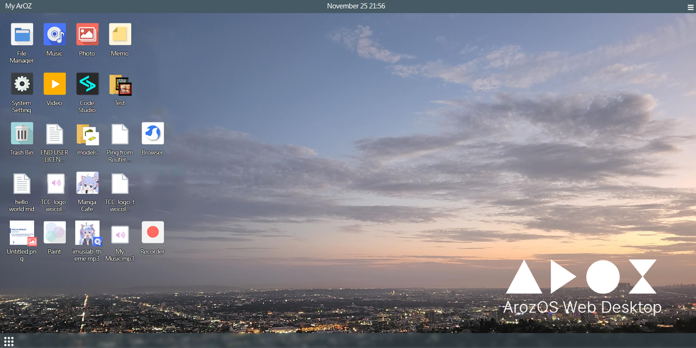This screenshot has width=696, height=348.
Task: Open the Photo app icon
Action: pyautogui.click(x=87, y=34)
